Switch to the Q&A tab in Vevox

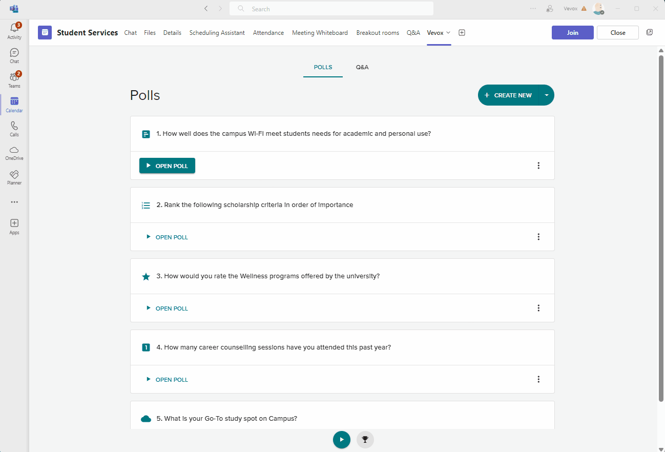[x=362, y=67]
